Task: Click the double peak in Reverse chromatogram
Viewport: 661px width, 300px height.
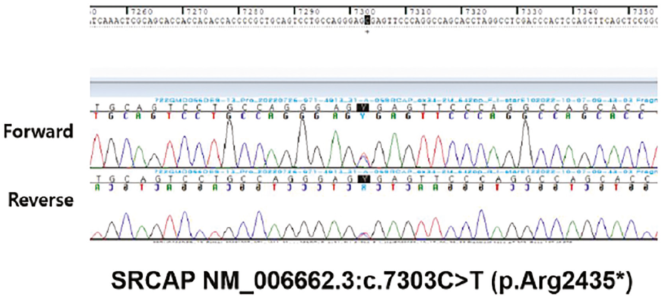Action: pos(364,236)
